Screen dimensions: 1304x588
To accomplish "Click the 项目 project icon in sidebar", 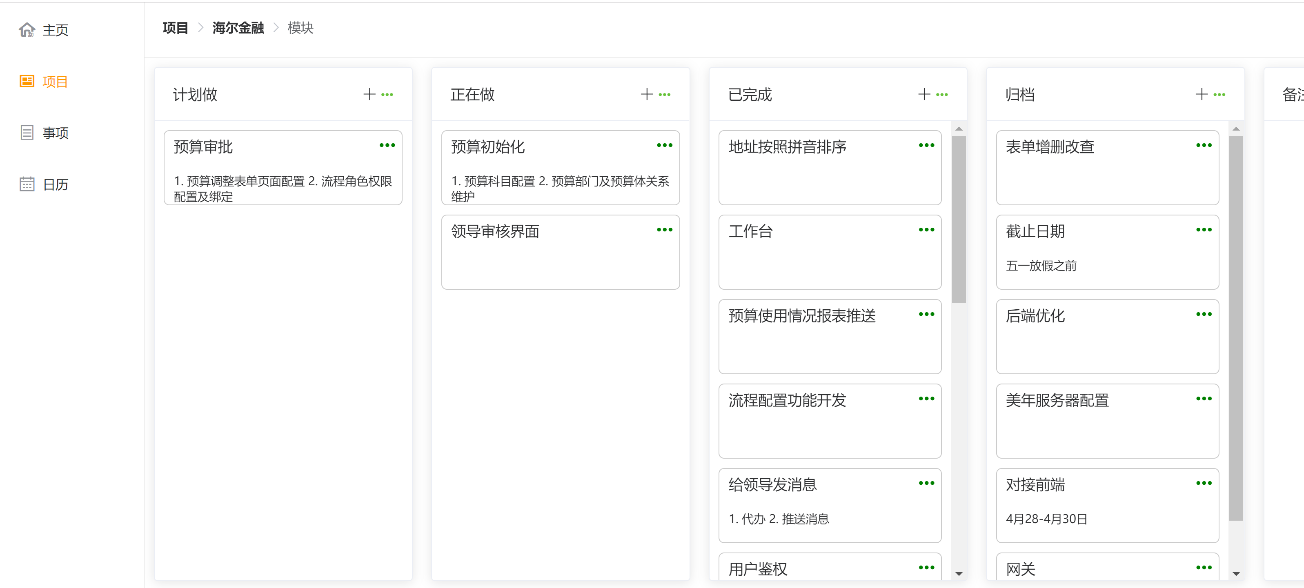I will 27,82.
